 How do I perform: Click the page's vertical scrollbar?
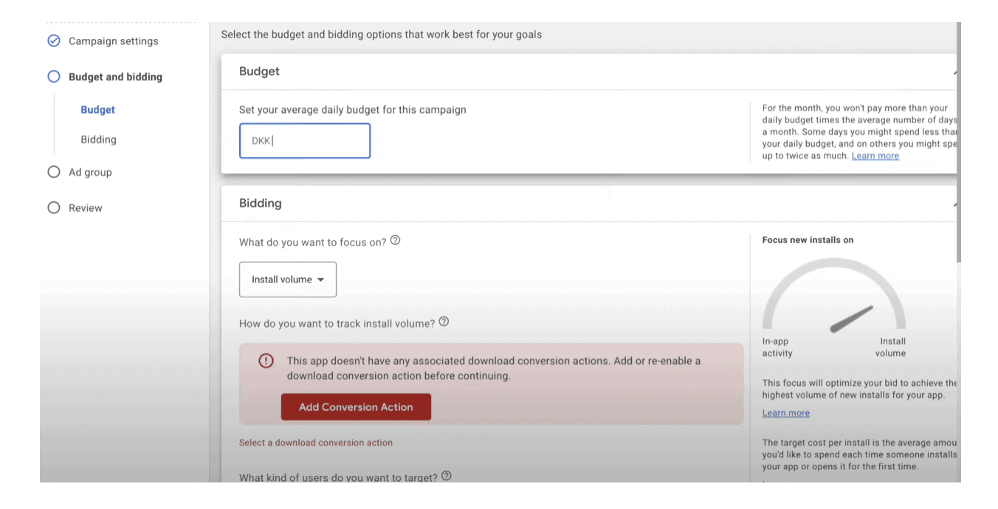tap(958, 148)
